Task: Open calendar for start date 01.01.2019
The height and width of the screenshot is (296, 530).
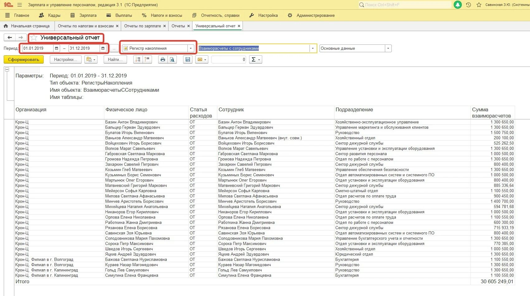Action: click(56, 48)
